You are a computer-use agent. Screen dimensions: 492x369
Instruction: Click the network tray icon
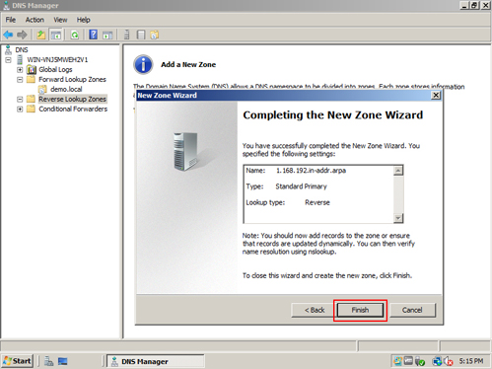(x=437, y=361)
